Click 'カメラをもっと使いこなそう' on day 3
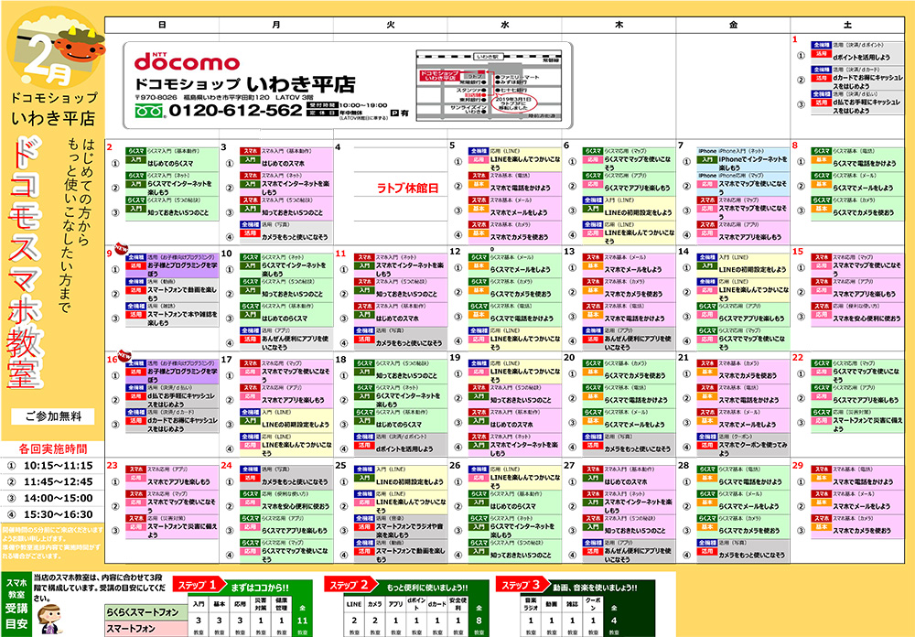The height and width of the screenshot is (637, 915). [x=295, y=237]
